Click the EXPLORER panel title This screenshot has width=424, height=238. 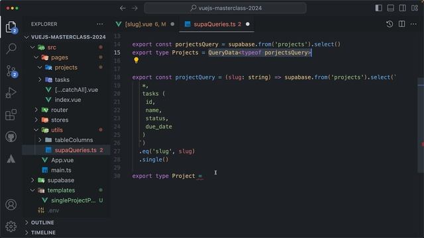(44, 24)
